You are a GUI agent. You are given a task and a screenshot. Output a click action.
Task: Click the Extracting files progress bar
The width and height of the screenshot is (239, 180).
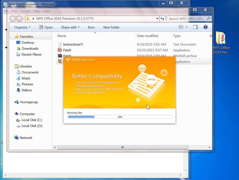click(120, 117)
